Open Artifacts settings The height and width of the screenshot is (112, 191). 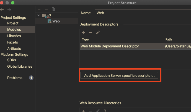(14, 49)
